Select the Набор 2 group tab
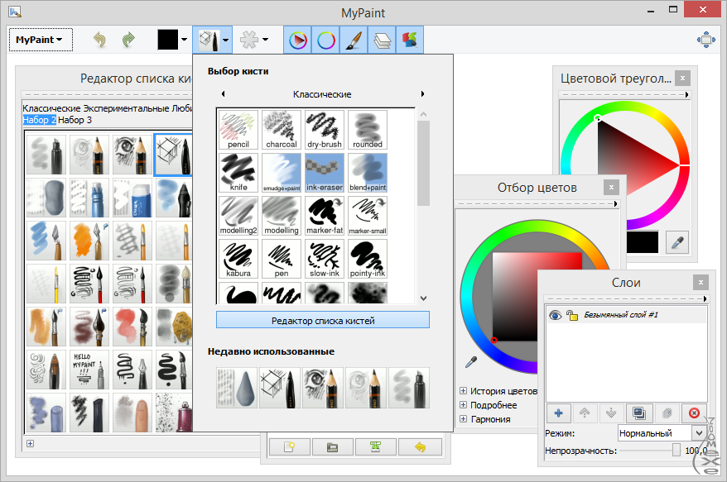This screenshot has width=727, height=482. pyautogui.click(x=40, y=120)
